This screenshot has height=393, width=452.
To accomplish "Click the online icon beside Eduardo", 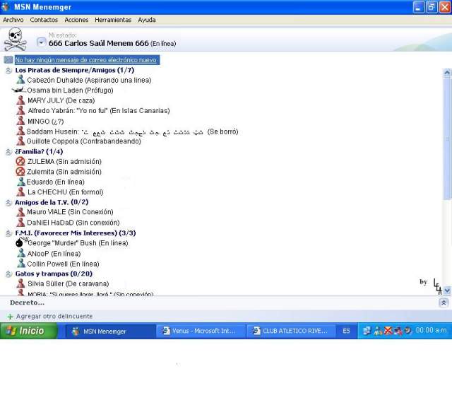I will [21, 182].
